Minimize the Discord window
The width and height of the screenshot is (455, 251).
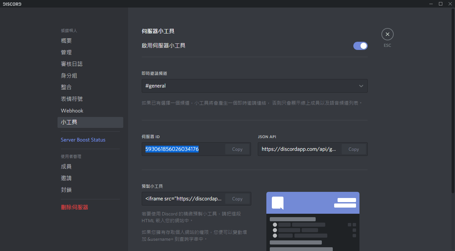[x=431, y=4]
